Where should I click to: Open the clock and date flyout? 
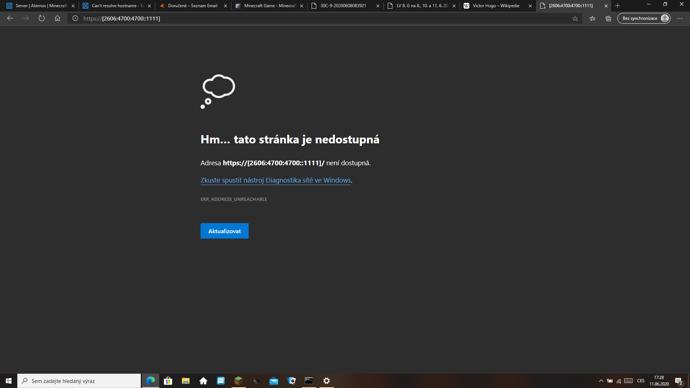(x=659, y=381)
